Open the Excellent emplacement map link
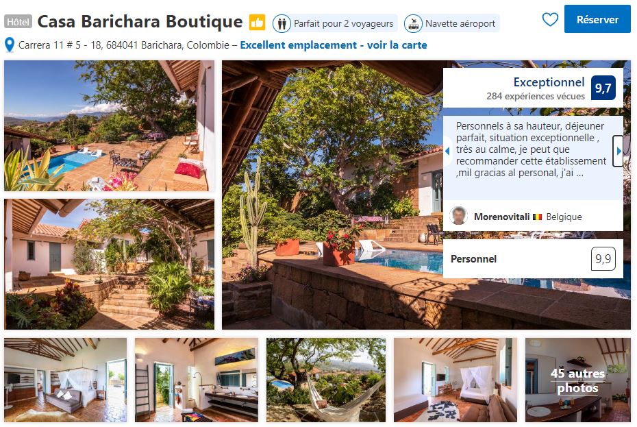This screenshot has width=637, height=427. (x=333, y=45)
